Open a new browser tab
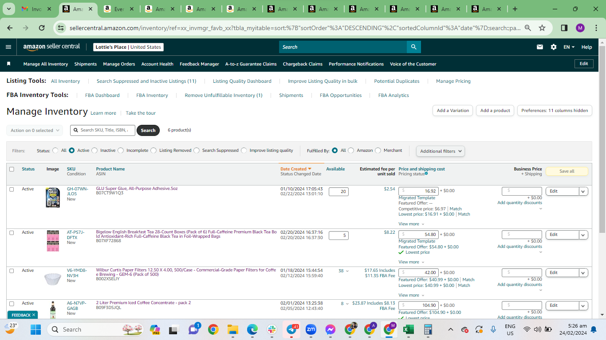 [515, 9]
